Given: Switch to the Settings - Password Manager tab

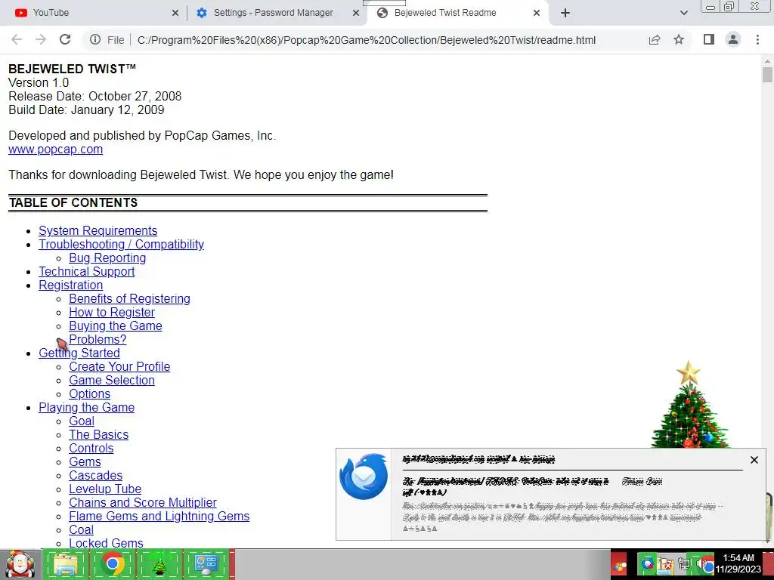Looking at the screenshot, I should [273, 13].
